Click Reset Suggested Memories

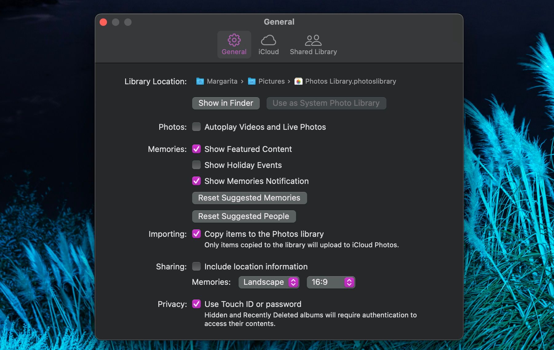coord(249,198)
